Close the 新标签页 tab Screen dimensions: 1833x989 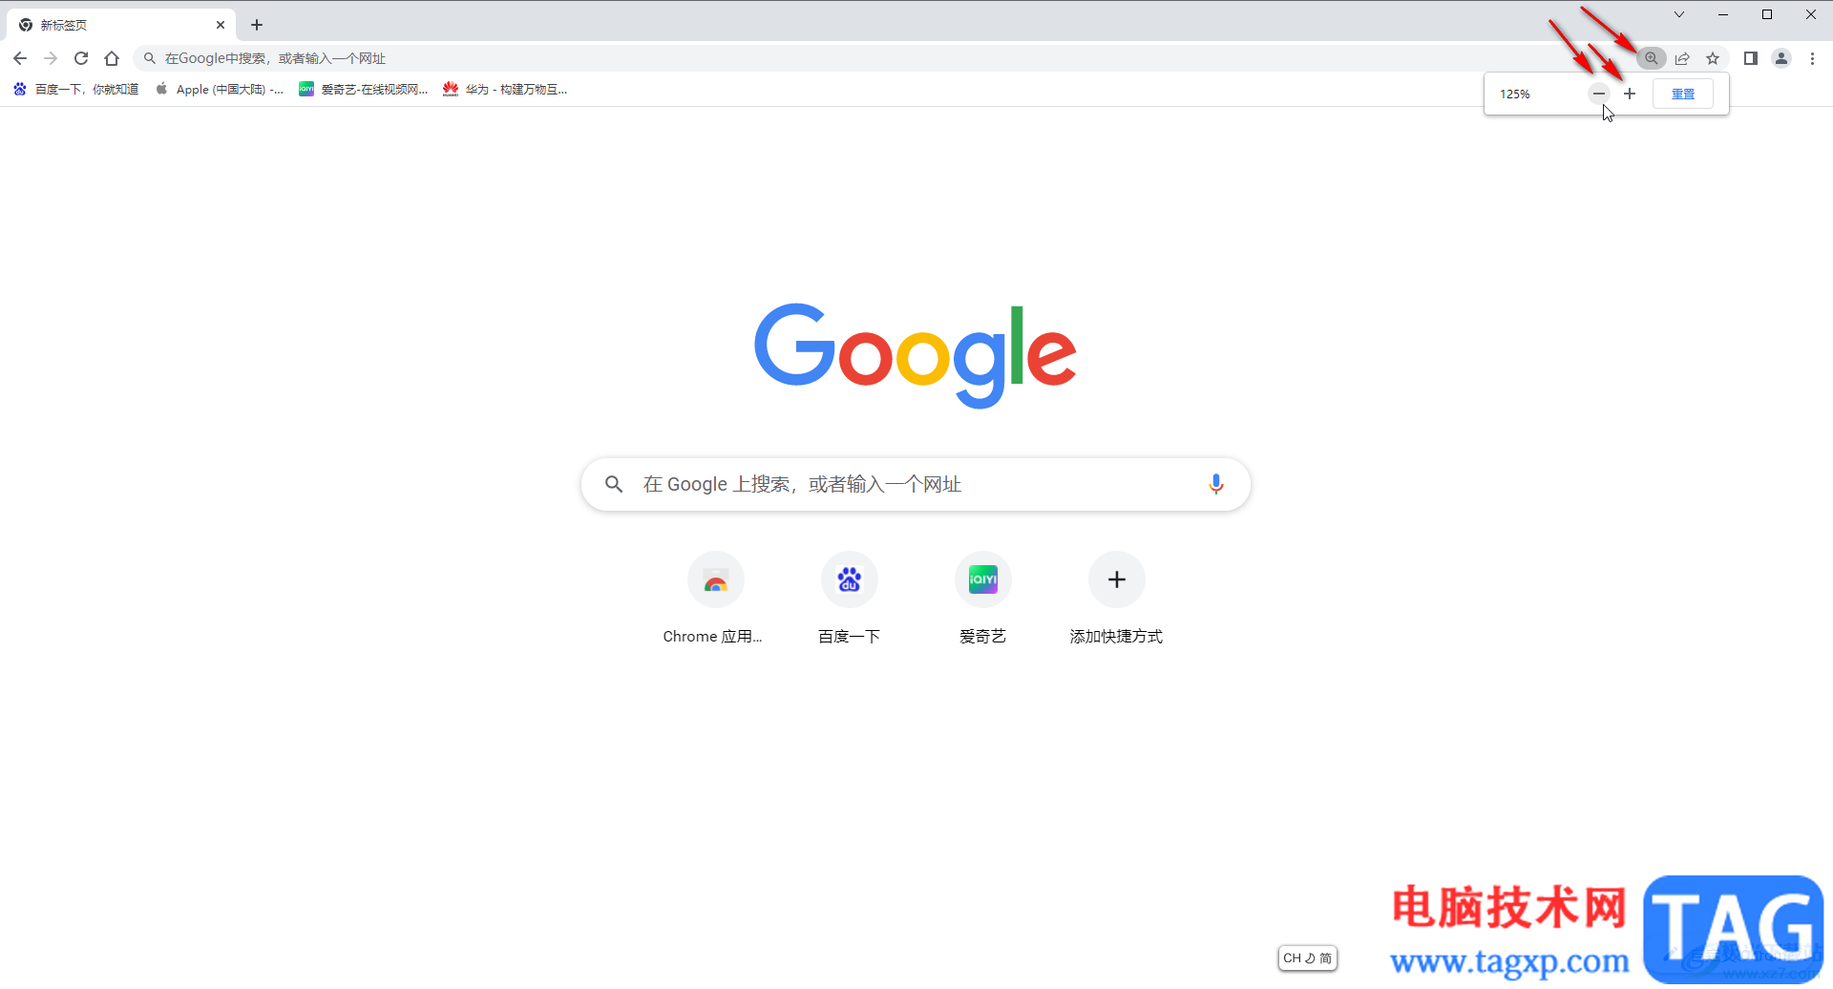pyautogui.click(x=221, y=25)
